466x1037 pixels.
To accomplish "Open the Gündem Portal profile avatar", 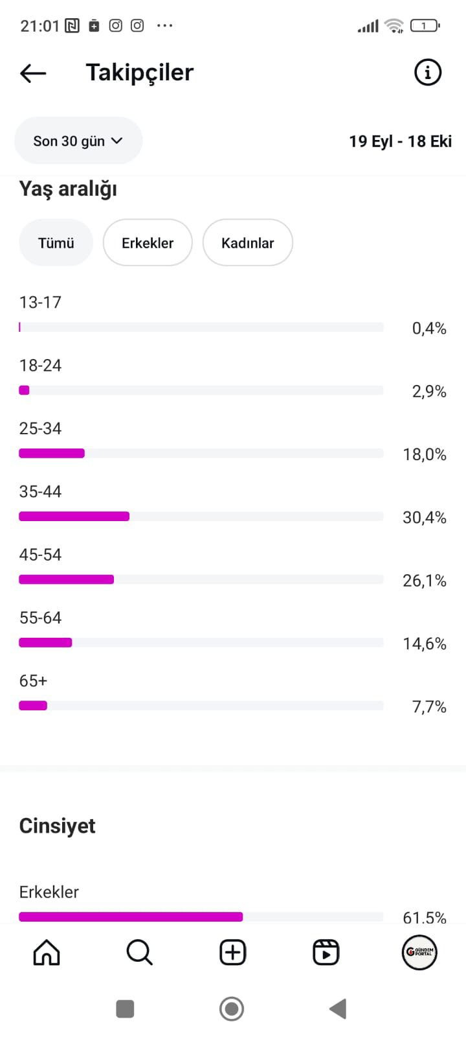I will 419,952.
